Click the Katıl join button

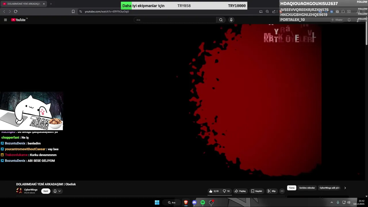point(46,191)
